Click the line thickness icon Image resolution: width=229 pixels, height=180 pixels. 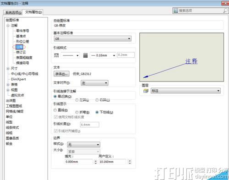[85, 55]
